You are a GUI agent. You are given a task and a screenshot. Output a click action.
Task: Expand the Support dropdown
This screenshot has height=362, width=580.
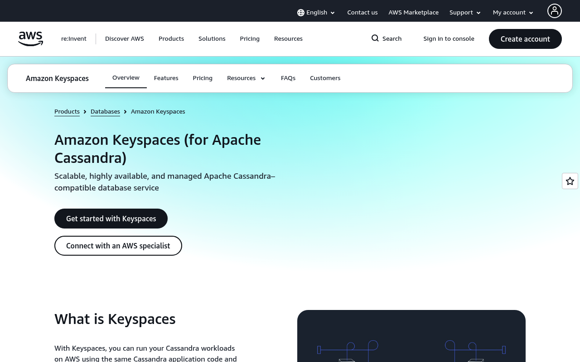point(465,13)
